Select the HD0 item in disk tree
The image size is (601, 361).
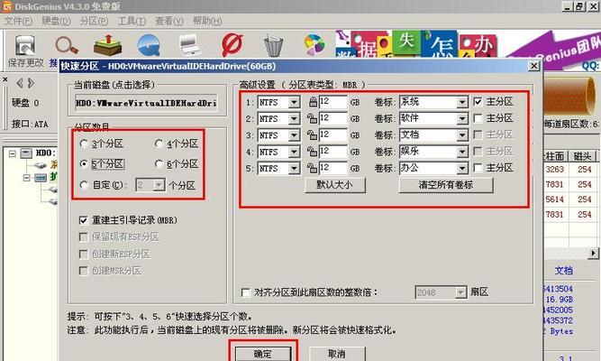click(45, 153)
